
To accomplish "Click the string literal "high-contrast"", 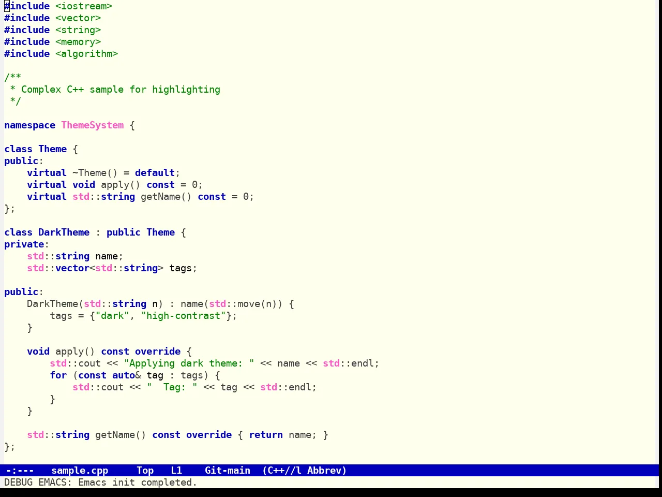I will pyautogui.click(x=183, y=316).
